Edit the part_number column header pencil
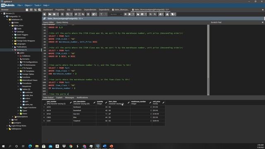The image size is (265, 149). [71, 103]
